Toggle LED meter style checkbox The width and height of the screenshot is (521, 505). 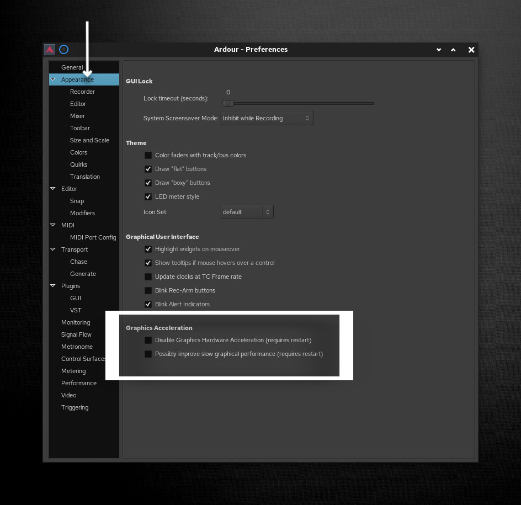148,197
